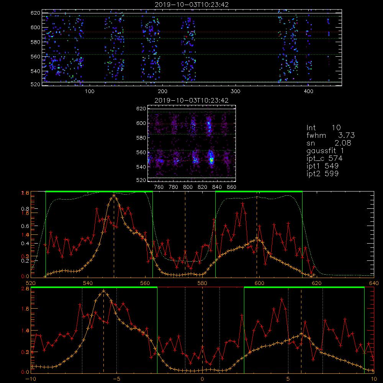Click x-axis tick label 300 on top plot
Viewport: 383px width, 383px height.
click(236, 92)
